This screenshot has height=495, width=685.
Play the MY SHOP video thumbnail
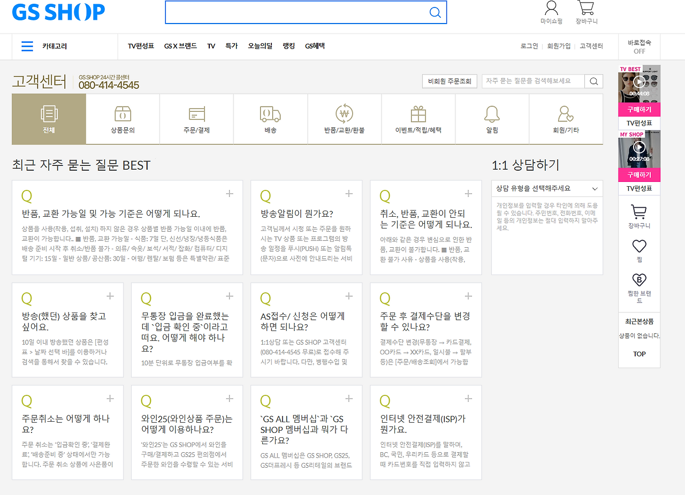click(x=639, y=147)
